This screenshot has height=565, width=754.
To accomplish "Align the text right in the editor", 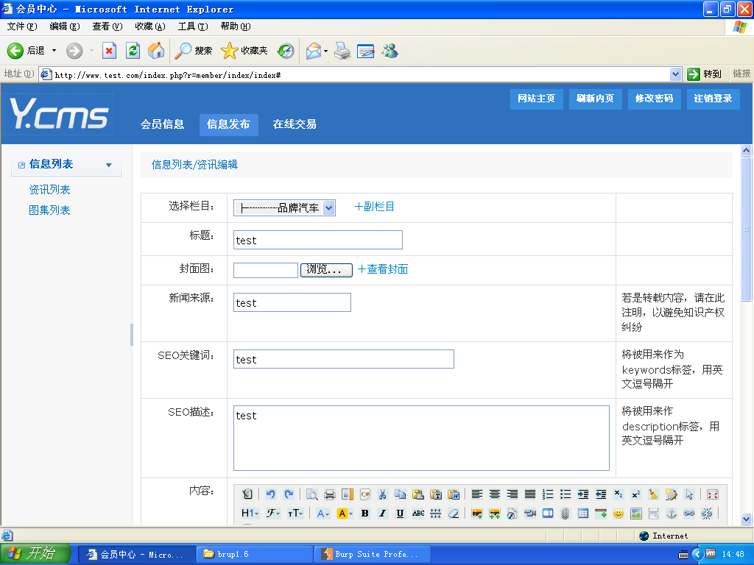I will pos(512,494).
